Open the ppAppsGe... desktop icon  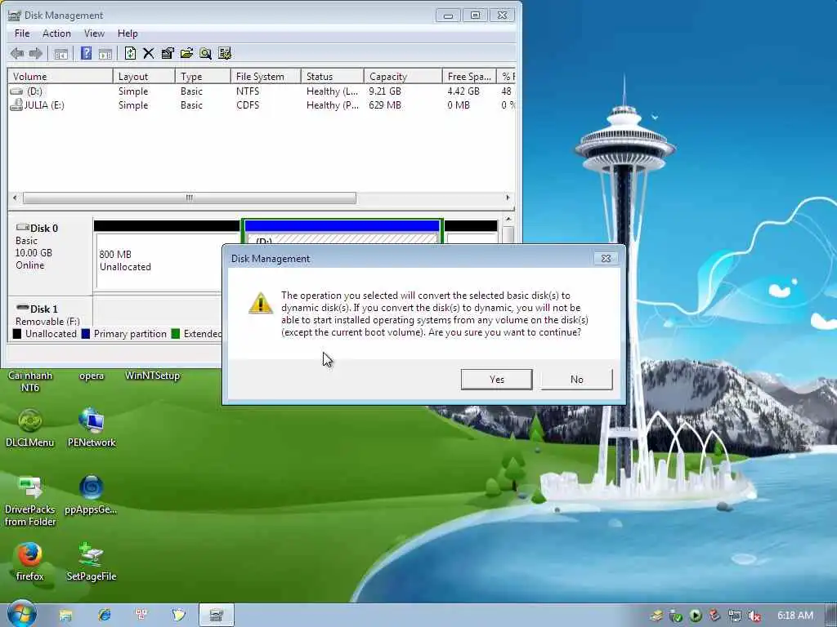pos(91,495)
